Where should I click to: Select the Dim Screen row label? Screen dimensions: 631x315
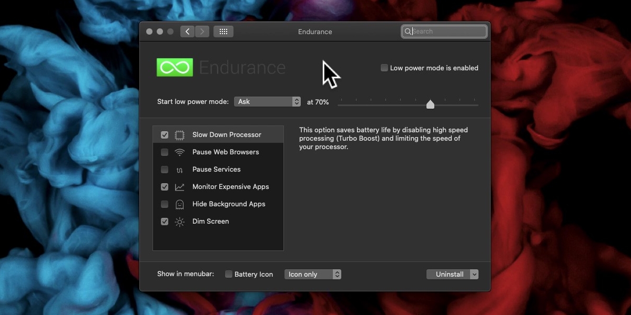click(211, 222)
